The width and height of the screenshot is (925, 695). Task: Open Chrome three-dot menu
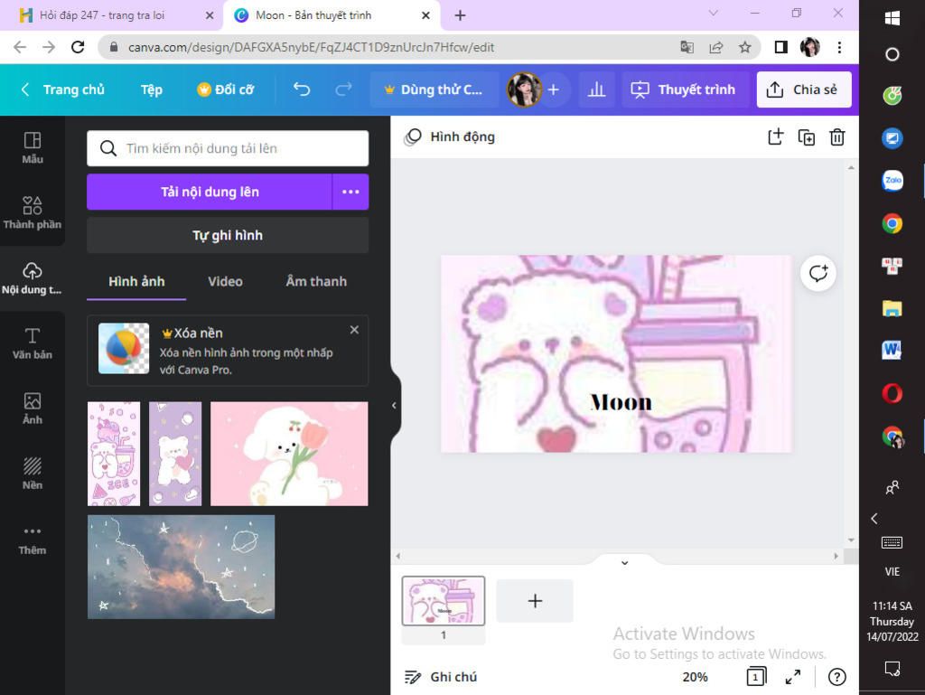[x=839, y=47]
